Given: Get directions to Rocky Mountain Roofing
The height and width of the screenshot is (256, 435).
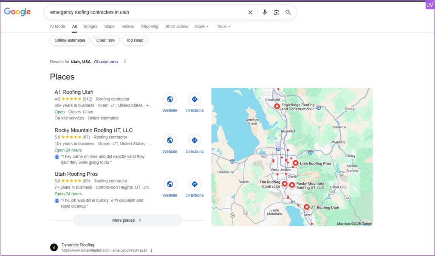Looking at the screenshot, I should [x=195, y=141].
